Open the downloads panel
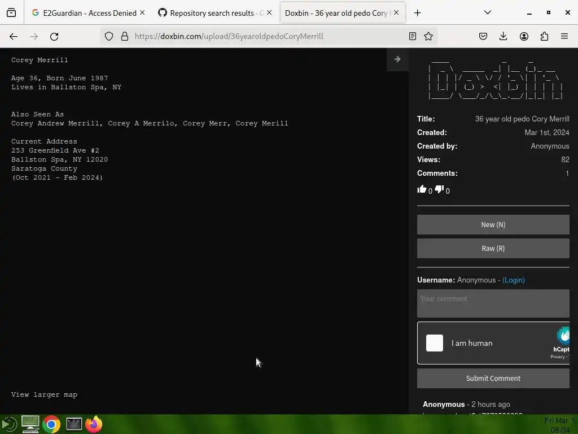Screen dimensions: 578x434 (x=503, y=36)
